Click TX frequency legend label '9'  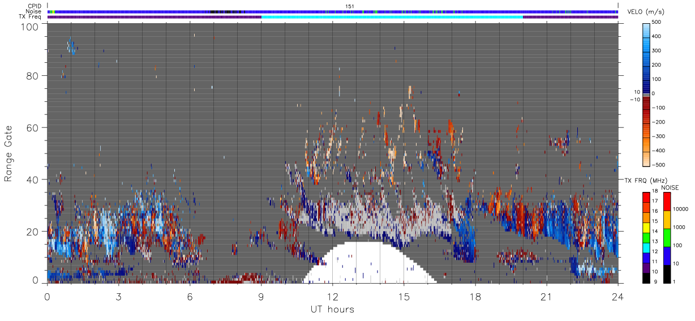pyautogui.click(x=656, y=282)
